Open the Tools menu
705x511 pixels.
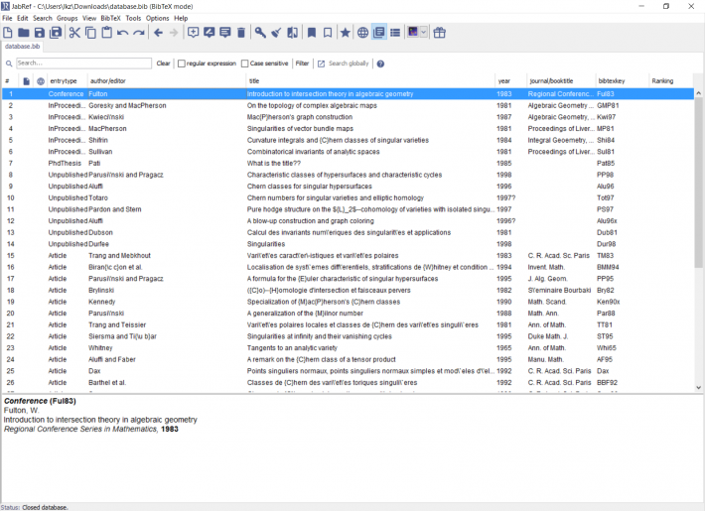(x=133, y=18)
